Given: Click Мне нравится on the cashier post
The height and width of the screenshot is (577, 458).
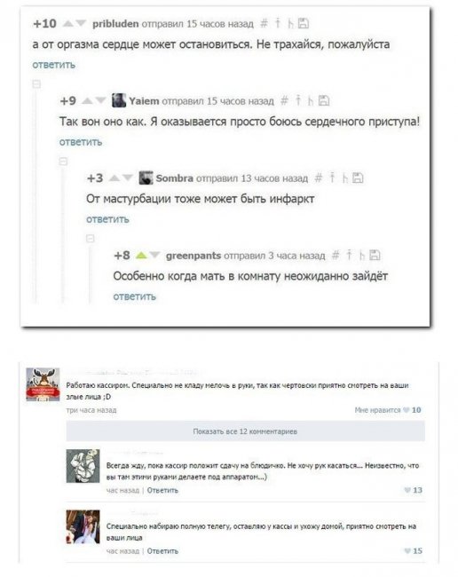Looking at the screenshot, I should click(x=377, y=410).
